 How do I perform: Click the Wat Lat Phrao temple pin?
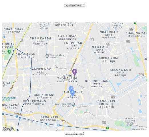47,56
